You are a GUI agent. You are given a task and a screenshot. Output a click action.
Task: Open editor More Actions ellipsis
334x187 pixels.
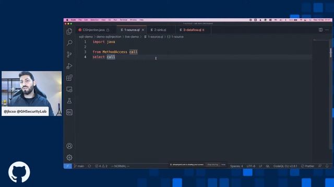pyautogui.click(x=327, y=30)
